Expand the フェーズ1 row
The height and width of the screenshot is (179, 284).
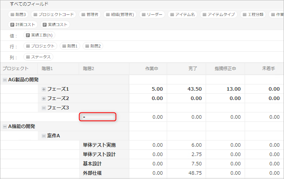tap(44, 89)
